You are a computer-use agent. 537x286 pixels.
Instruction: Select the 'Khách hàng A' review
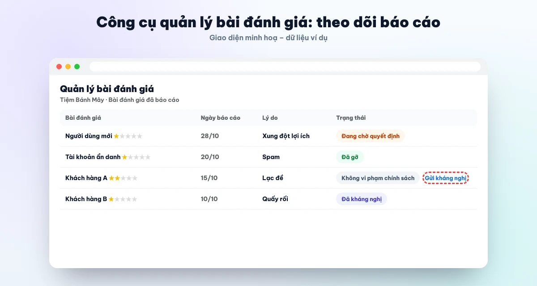(x=268, y=178)
